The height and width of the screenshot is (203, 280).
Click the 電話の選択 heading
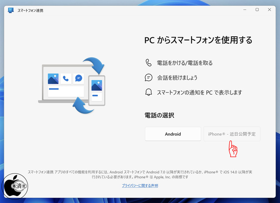[x=159, y=115]
